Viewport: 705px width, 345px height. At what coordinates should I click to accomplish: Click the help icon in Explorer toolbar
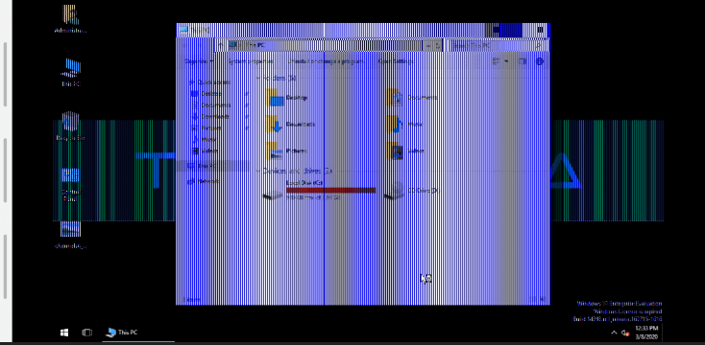pyautogui.click(x=540, y=61)
